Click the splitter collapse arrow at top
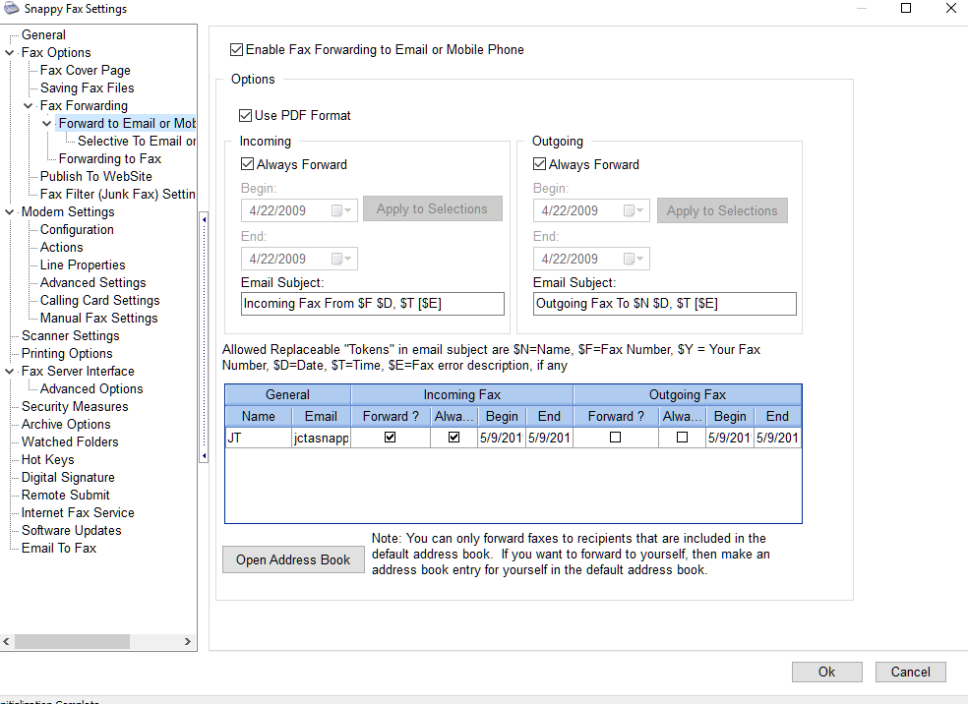The image size is (968, 704). [204, 219]
